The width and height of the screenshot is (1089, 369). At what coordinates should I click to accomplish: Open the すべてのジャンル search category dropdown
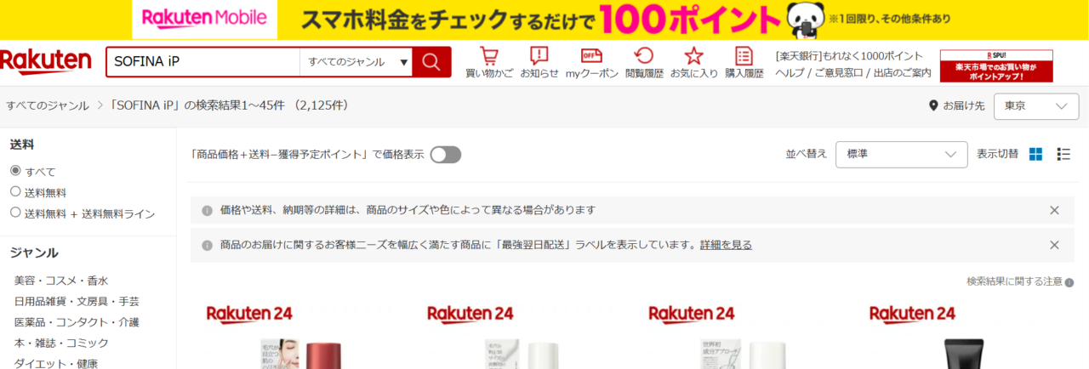click(x=356, y=62)
